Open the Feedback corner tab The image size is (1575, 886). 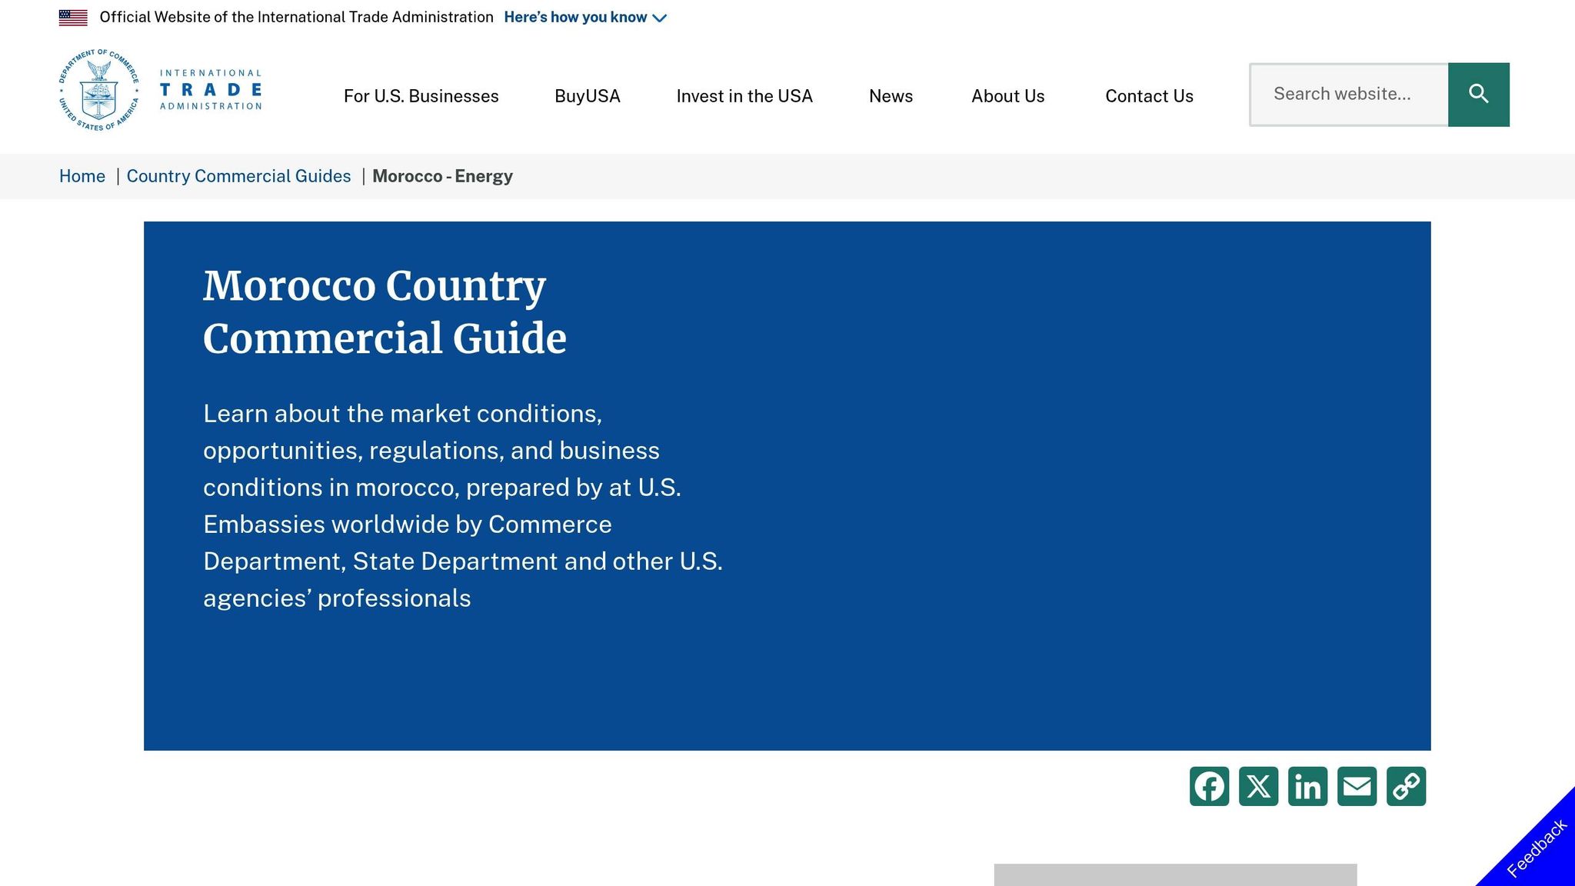(x=1537, y=848)
